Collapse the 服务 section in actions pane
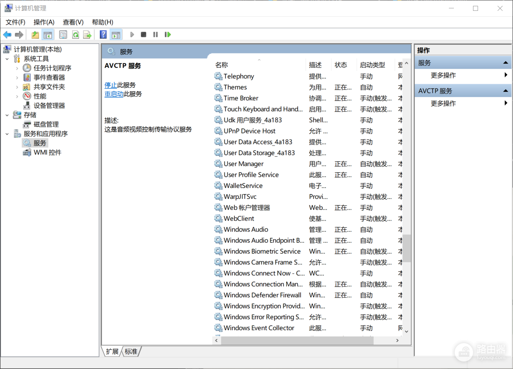 tap(506, 63)
